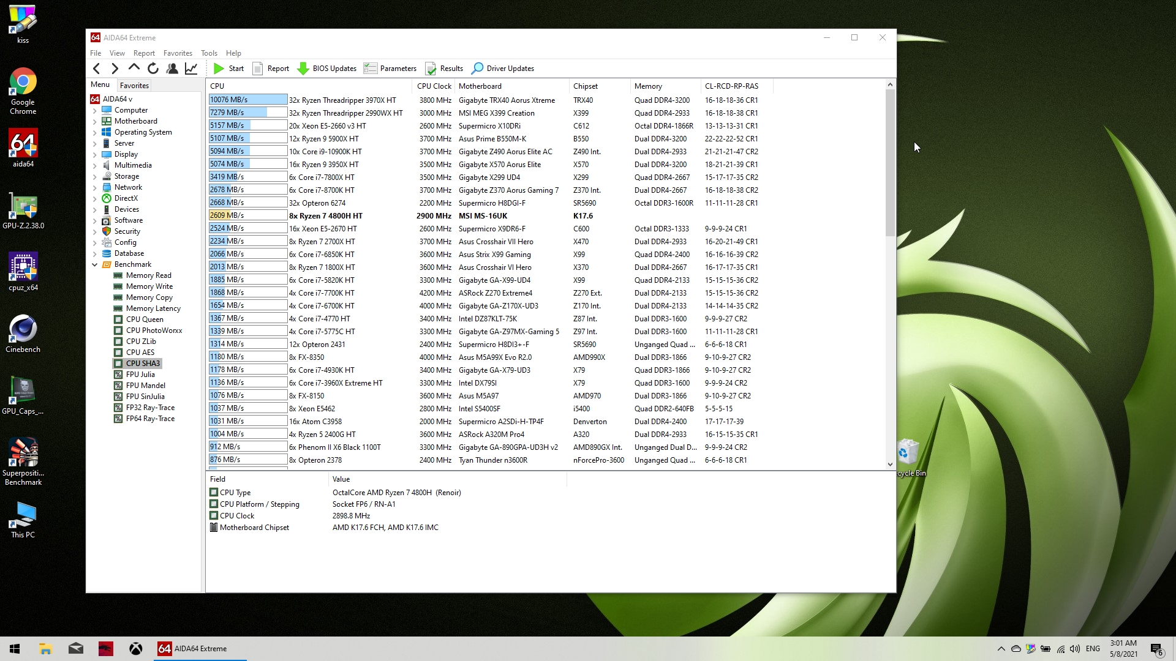This screenshot has width=1176, height=661.
Task: Open the Tools menu
Action: click(x=209, y=53)
